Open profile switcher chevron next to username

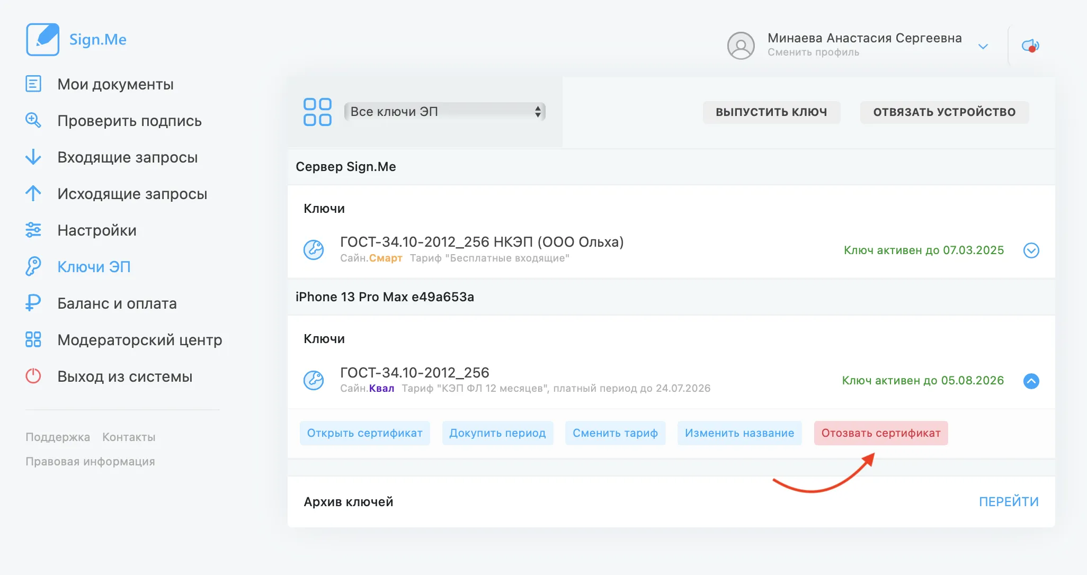pos(983,47)
